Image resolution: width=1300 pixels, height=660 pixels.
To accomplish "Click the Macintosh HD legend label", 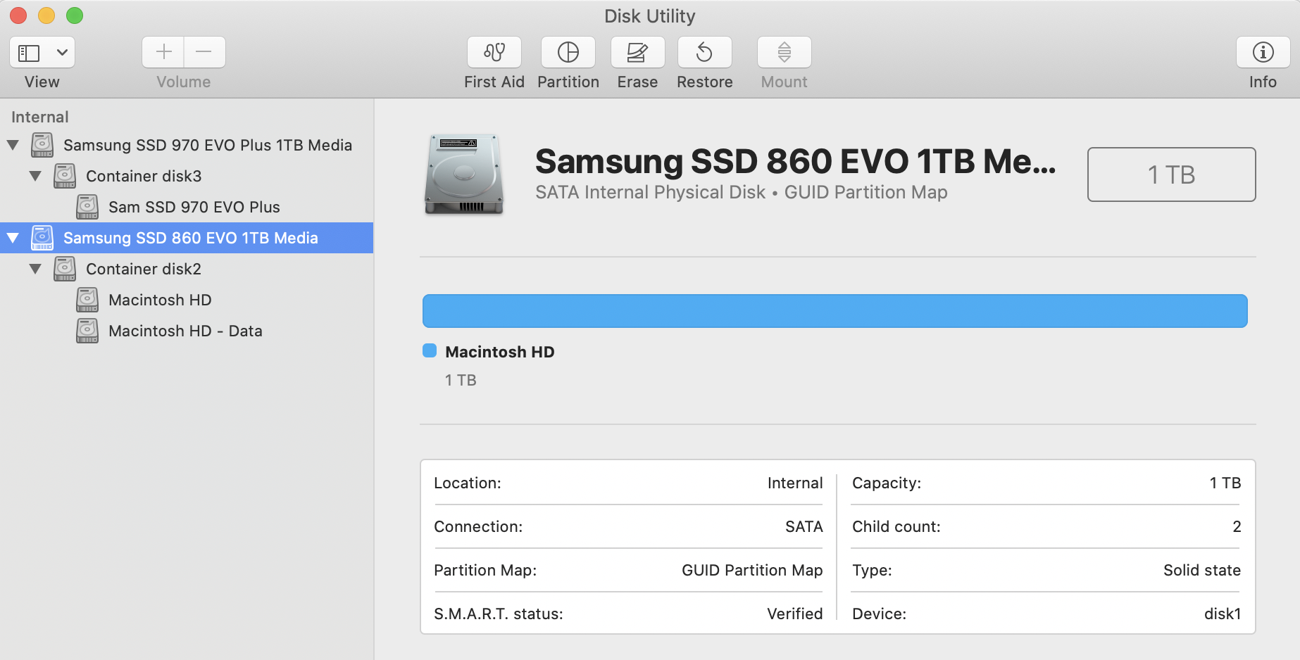I will 500,352.
